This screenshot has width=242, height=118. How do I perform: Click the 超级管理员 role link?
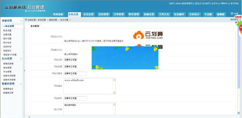pyautogui.click(x=188, y=4)
